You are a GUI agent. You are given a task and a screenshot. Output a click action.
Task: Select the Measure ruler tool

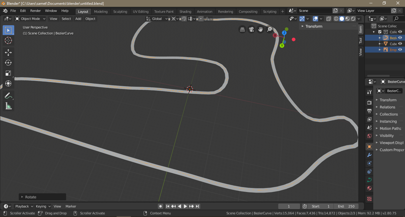point(8,106)
